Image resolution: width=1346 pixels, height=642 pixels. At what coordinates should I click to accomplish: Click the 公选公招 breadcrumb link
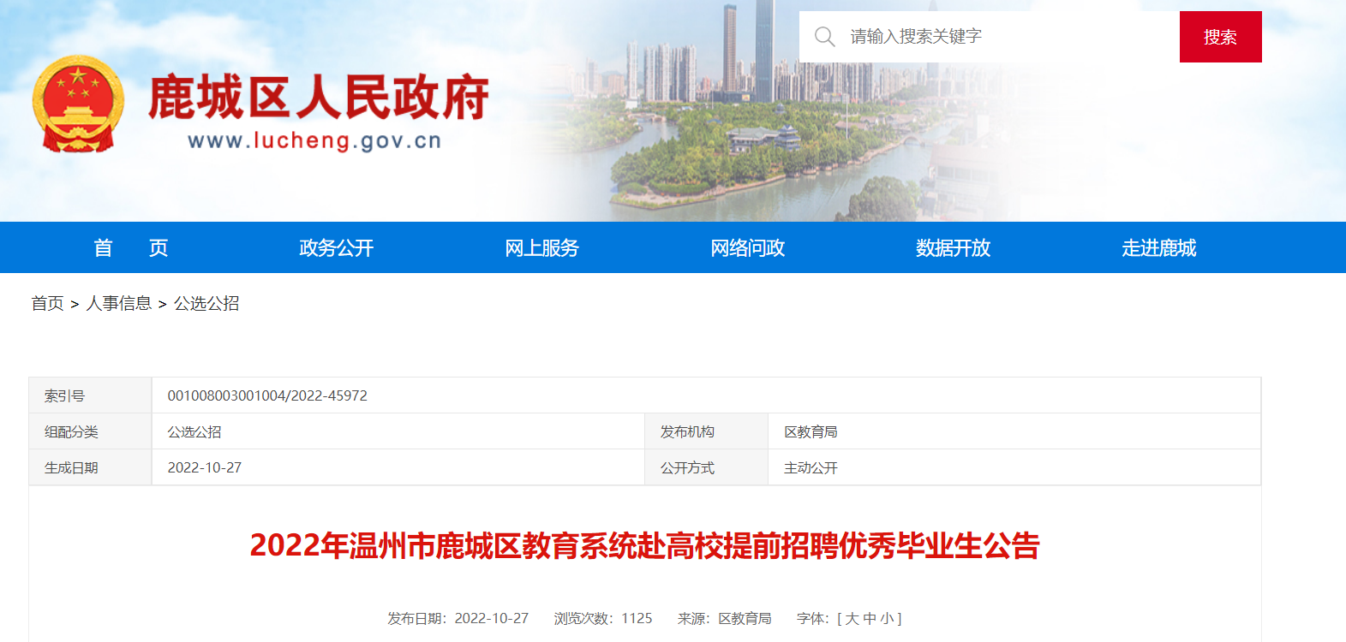[x=206, y=304]
